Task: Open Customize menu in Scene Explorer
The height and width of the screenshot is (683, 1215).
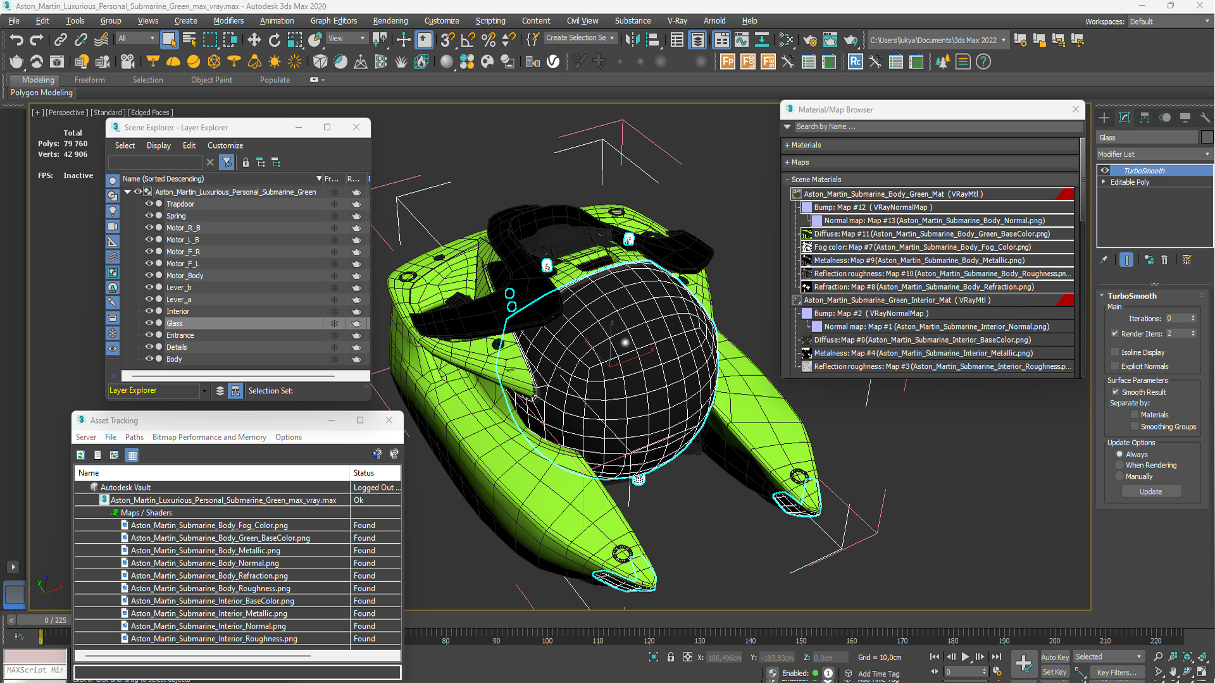Action: 225,145
